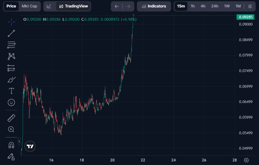259x165 pixels.
Task: Select the 1M timeframe
Action: point(238,6)
